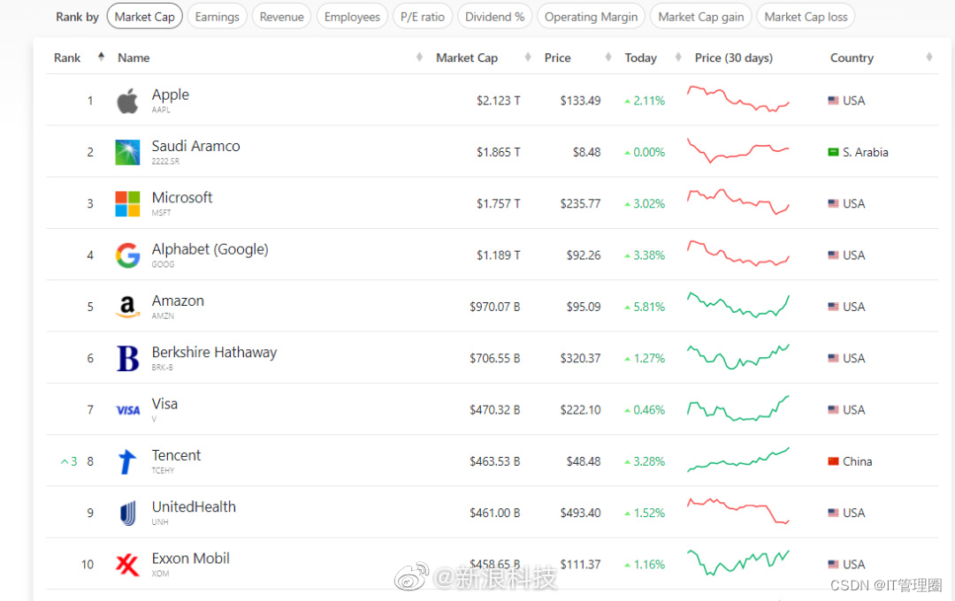This screenshot has height=601, width=955.
Task: Click the Exxon Mobil logo
Action: [x=127, y=565]
